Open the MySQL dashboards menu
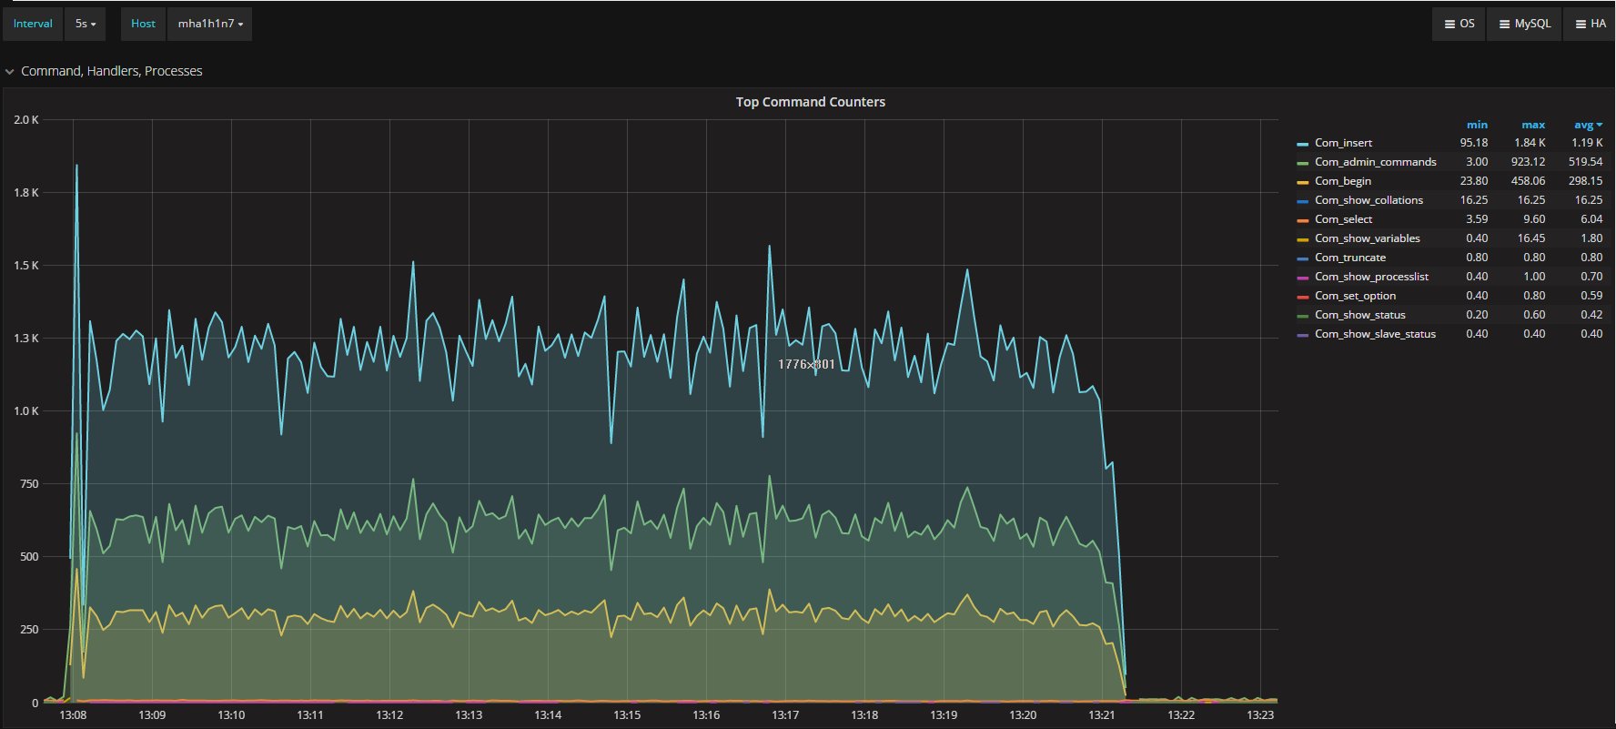Viewport: 1616px width, 729px height. click(x=1524, y=24)
